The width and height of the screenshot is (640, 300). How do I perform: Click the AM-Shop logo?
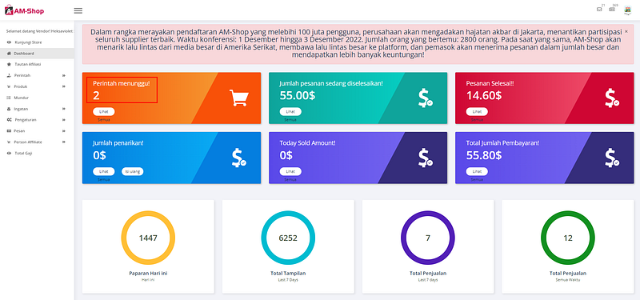[25, 11]
